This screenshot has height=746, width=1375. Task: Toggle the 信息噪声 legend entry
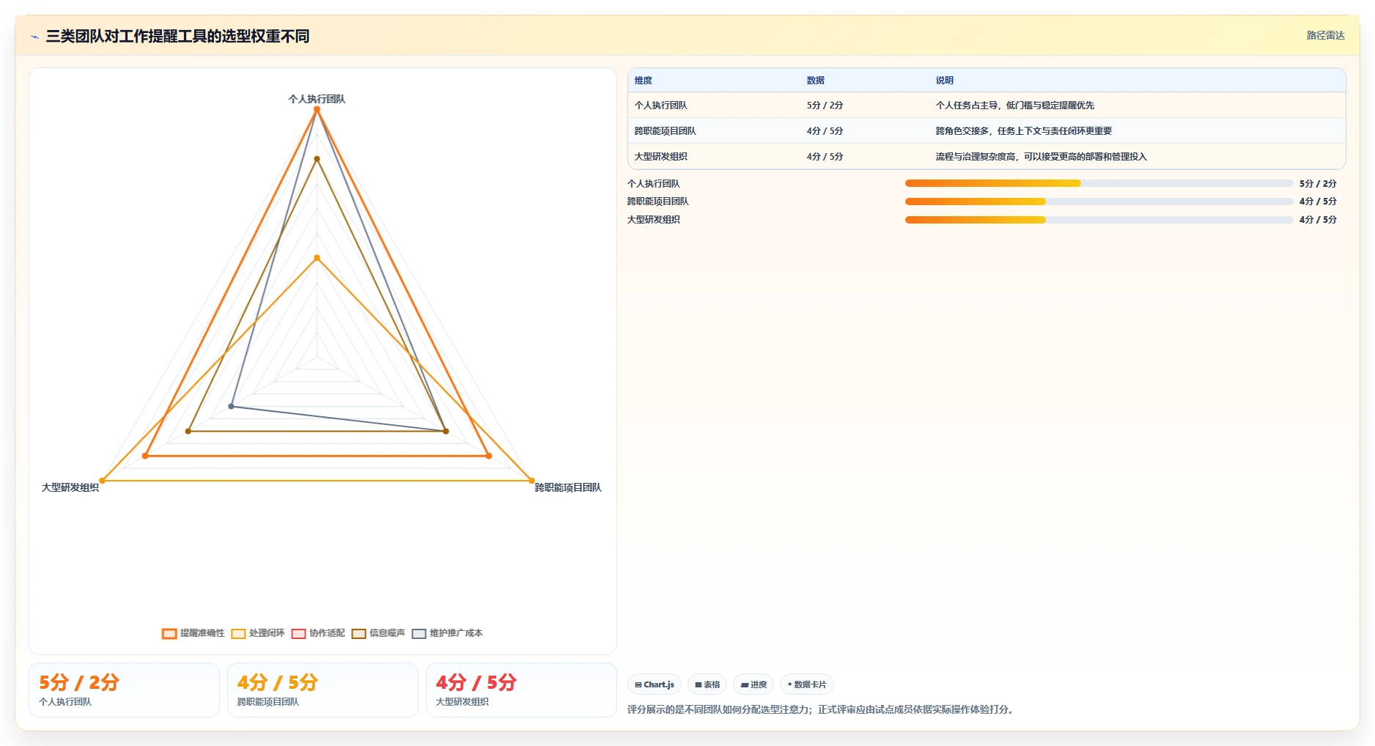[x=378, y=633]
